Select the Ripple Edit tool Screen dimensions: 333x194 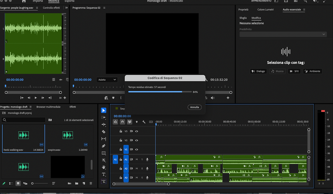[x=104, y=125]
